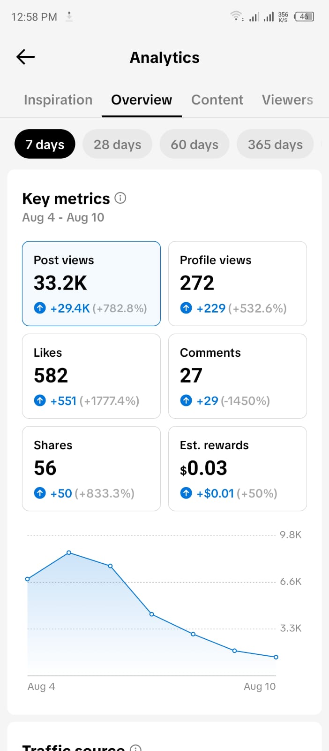329x751 pixels.
Task: Tap the back arrow icon
Action: pos(26,57)
